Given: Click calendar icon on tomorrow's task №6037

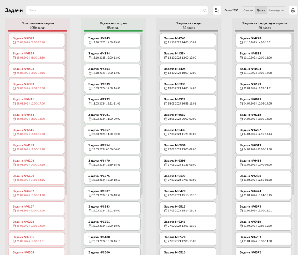Looking at the screenshot, I should coord(166,119).
